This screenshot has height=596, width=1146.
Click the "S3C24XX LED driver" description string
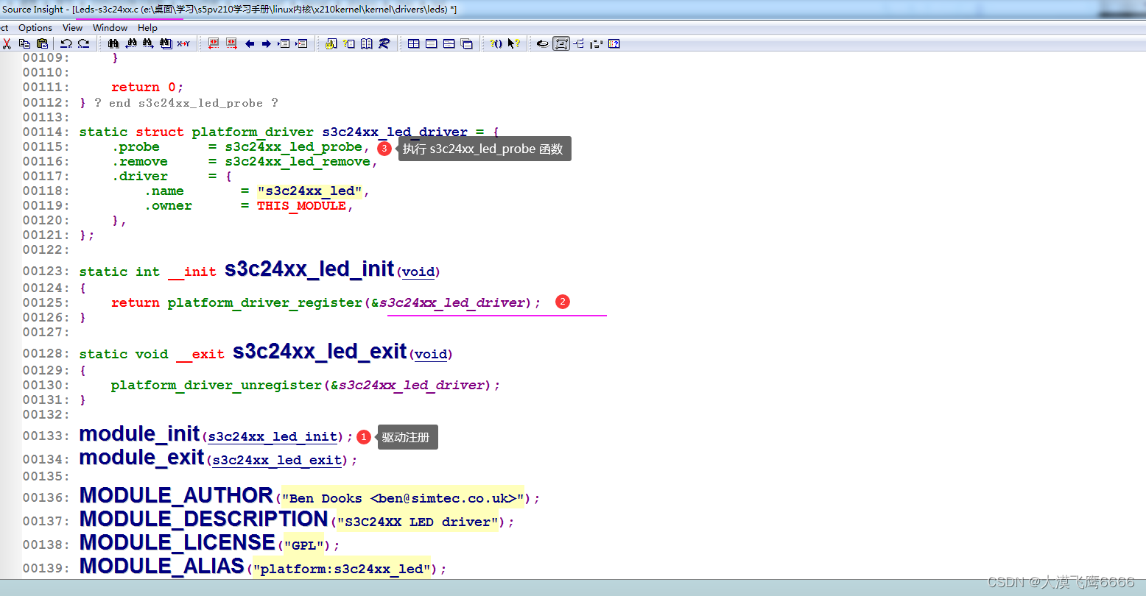(418, 522)
